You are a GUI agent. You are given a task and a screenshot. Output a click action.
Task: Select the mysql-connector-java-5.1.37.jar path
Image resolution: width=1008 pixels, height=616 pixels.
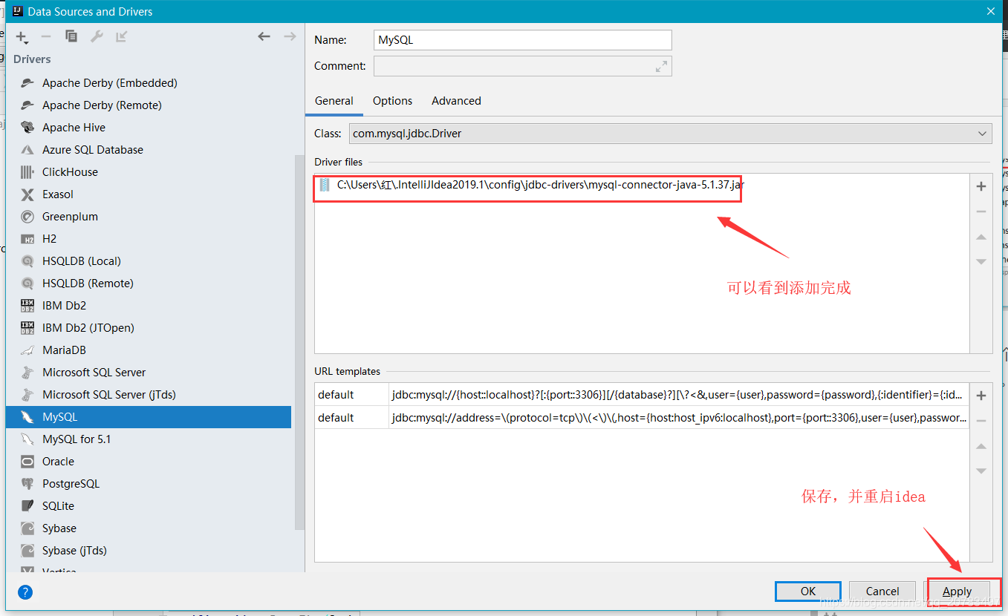[541, 185]
